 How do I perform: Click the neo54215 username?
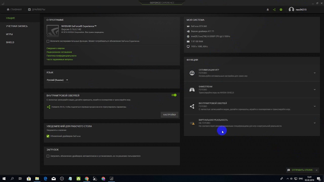[301, 10]
